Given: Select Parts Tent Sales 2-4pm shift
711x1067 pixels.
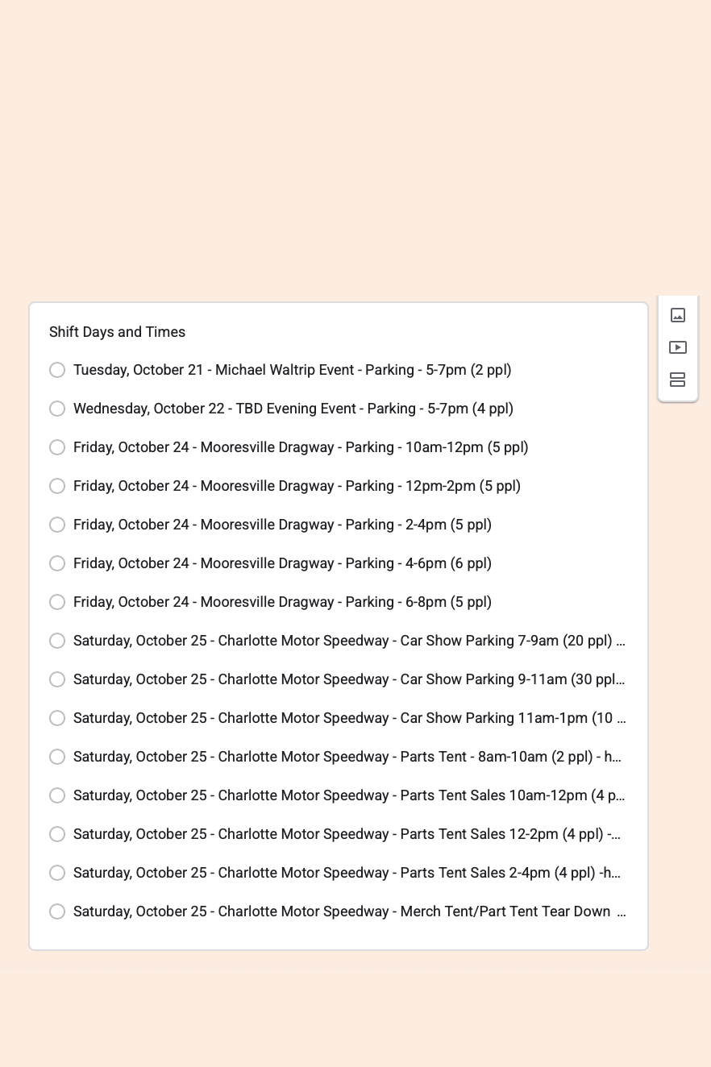Looking at the screenshot, I should (57, 873).
